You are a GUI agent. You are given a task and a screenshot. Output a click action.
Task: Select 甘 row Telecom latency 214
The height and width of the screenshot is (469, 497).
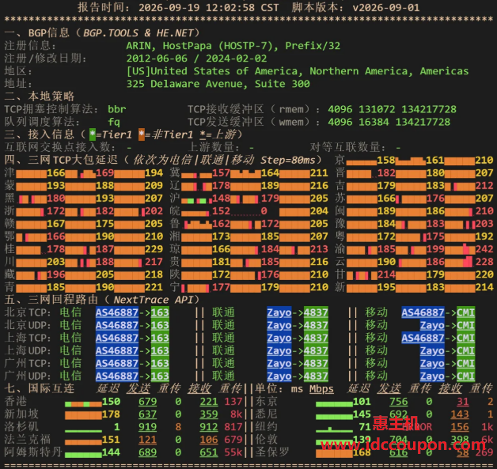[x=385, y=274]
